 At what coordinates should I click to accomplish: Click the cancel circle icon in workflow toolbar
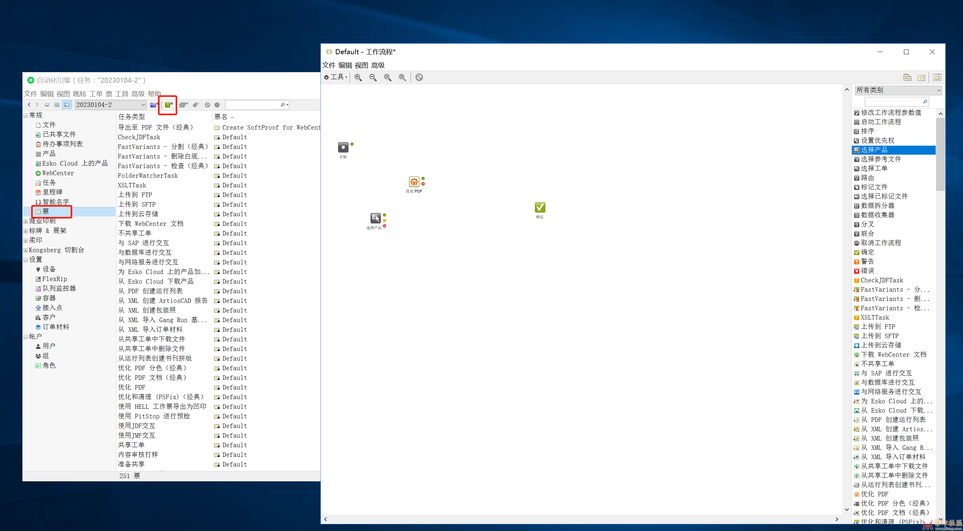pos(419,77)
